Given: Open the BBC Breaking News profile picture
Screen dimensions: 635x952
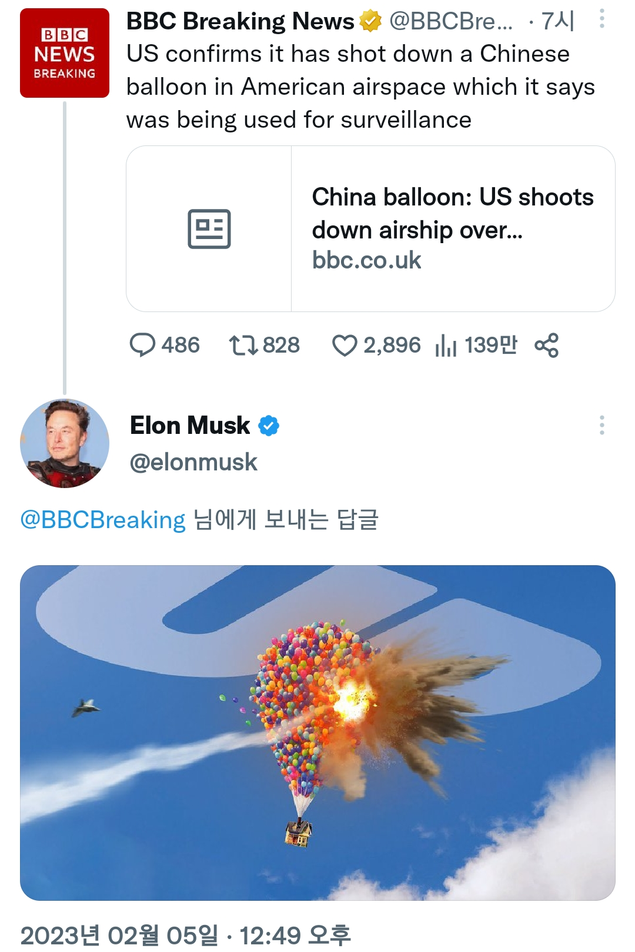Looking at the screenshot, I should tap(65, 53).
